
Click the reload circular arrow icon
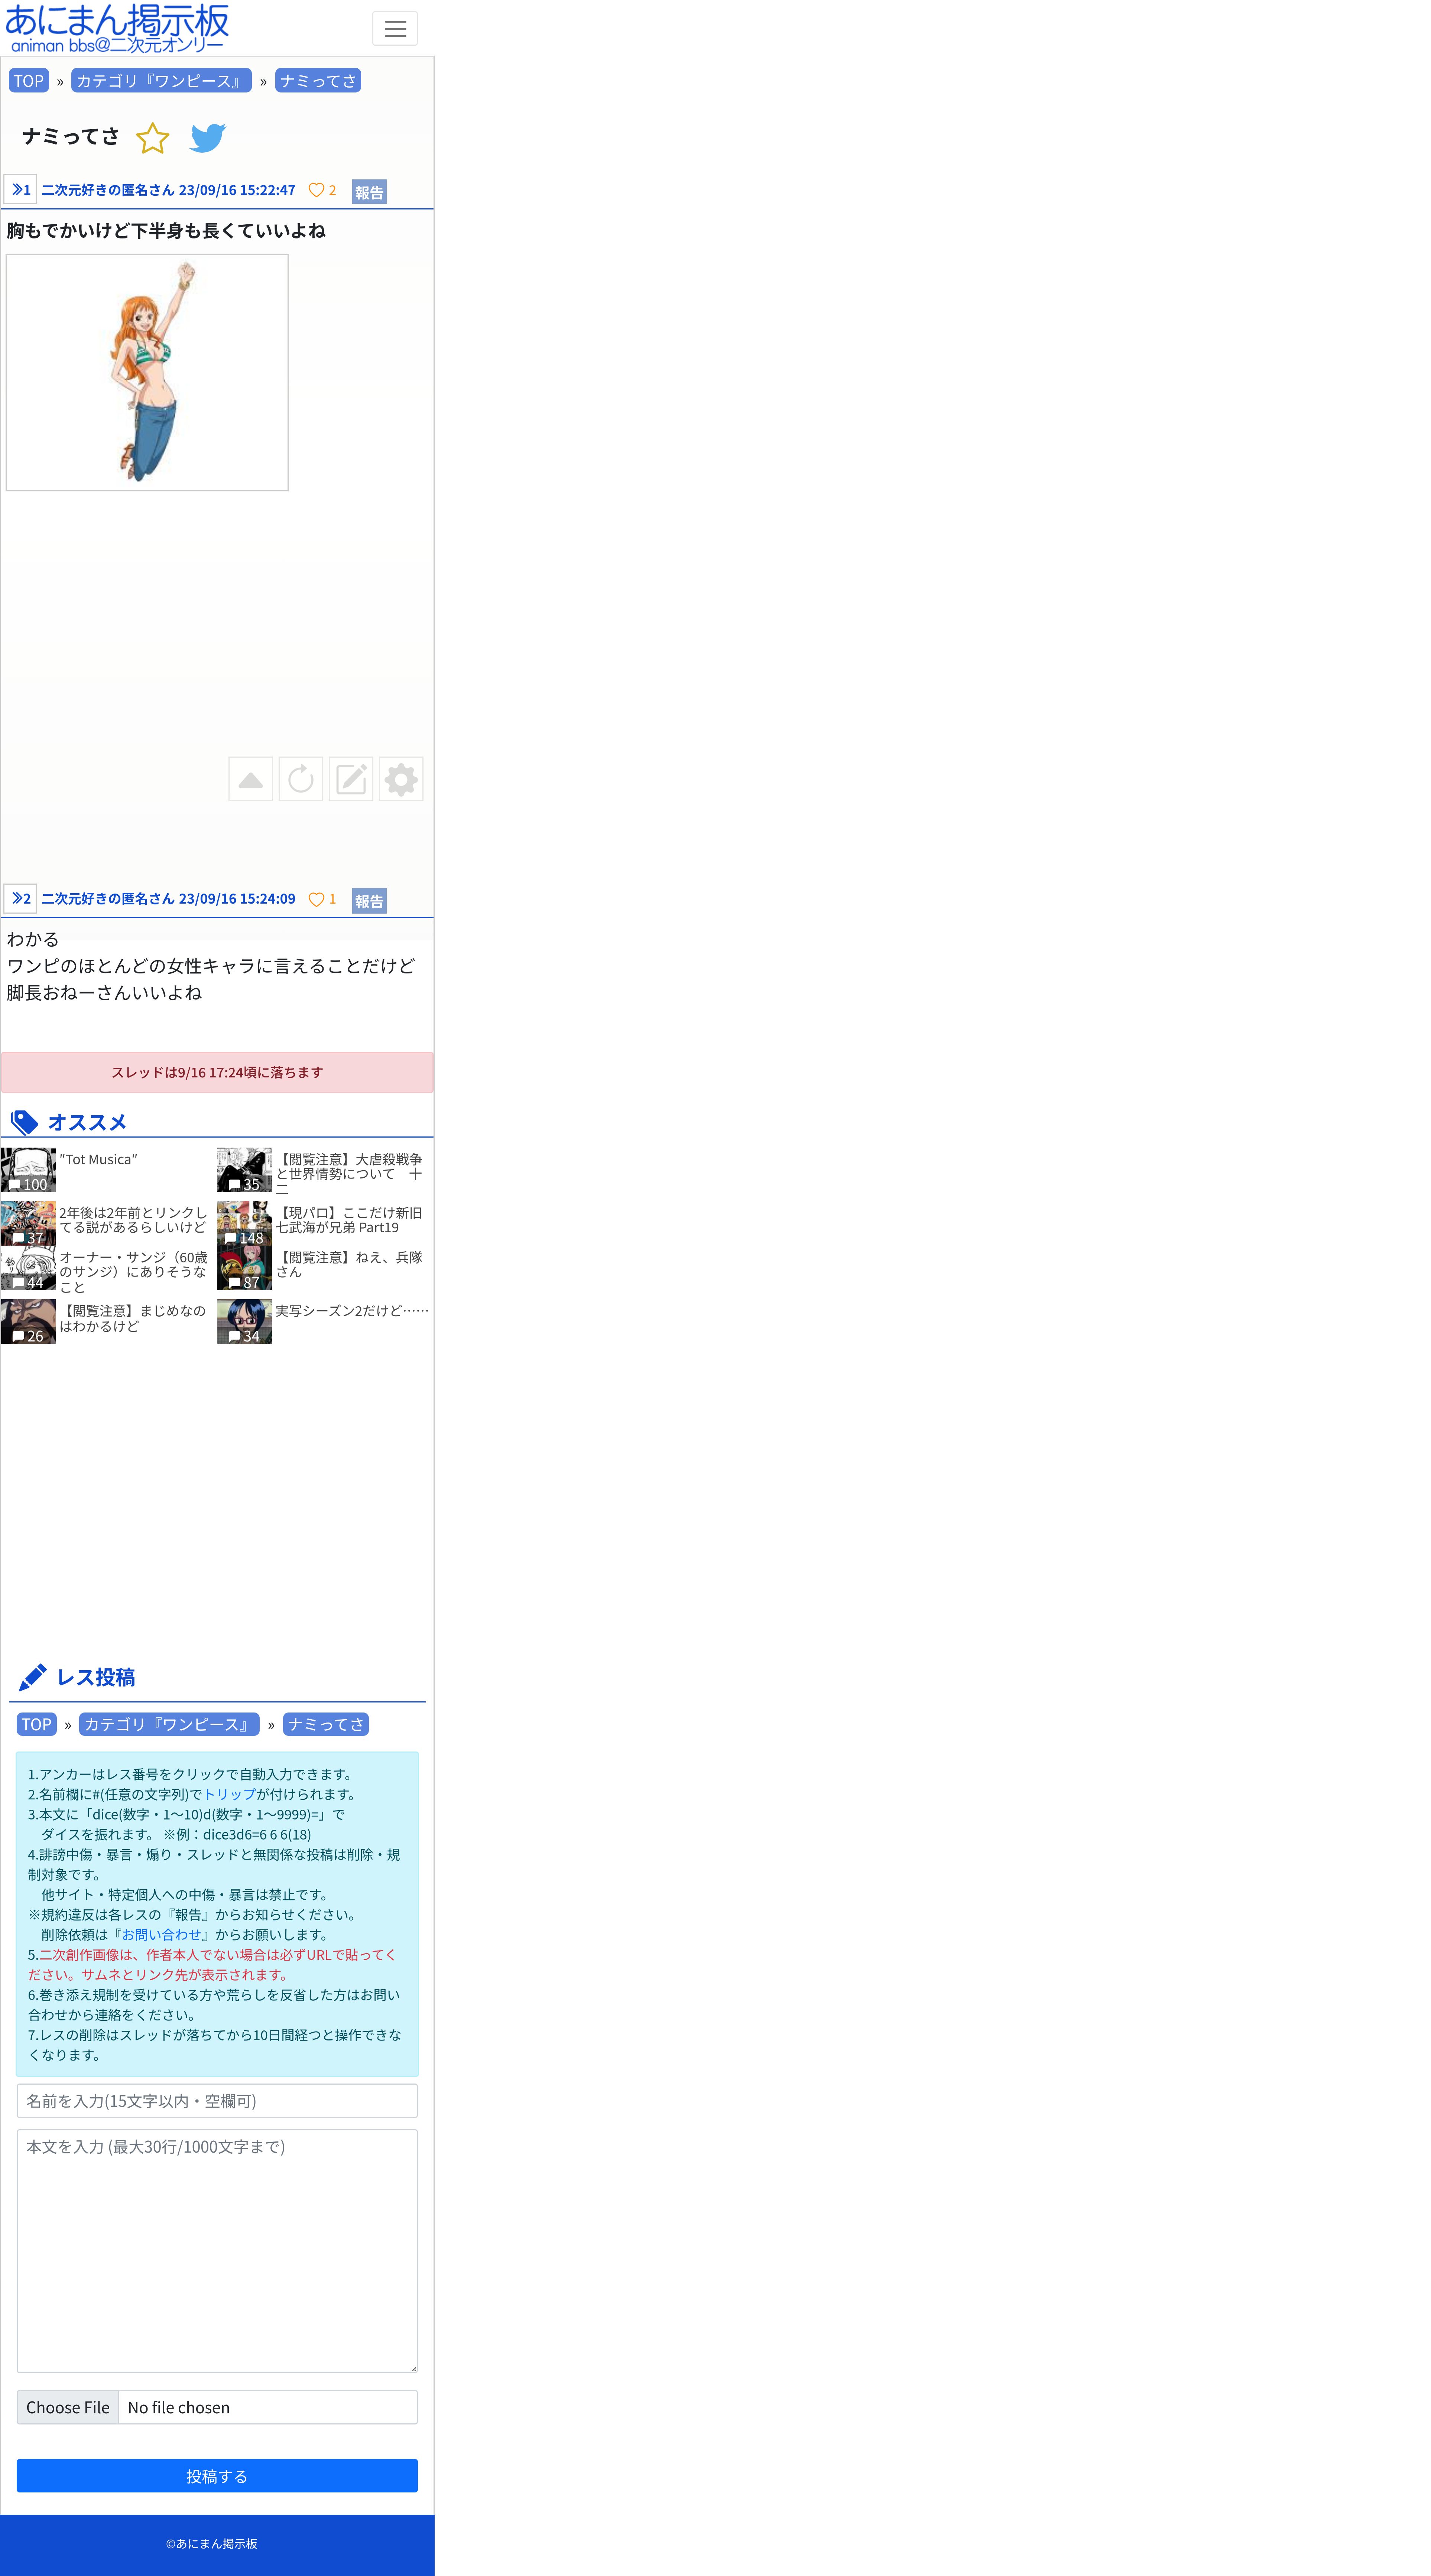[301, 779]
